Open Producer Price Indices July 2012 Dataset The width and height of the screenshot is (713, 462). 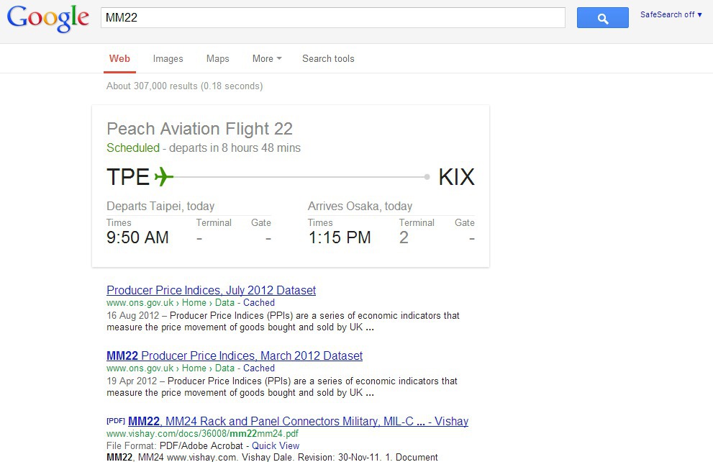coord(211,291)
